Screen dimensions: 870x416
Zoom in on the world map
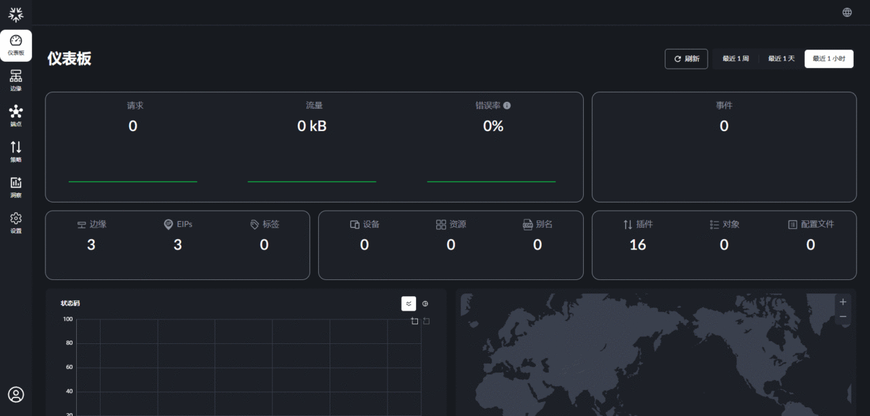pos(843,302)
